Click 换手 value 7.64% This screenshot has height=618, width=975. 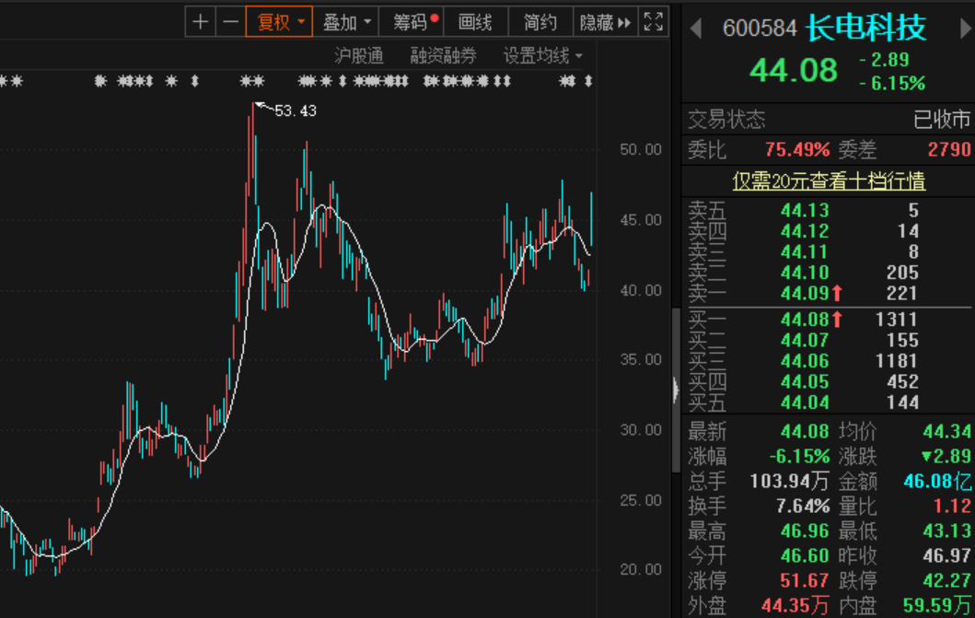803,506
